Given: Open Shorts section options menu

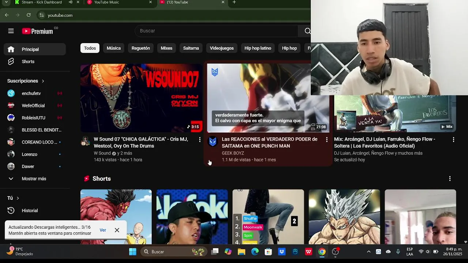Looking at the screenshot, I should click(x=450, y=179).
